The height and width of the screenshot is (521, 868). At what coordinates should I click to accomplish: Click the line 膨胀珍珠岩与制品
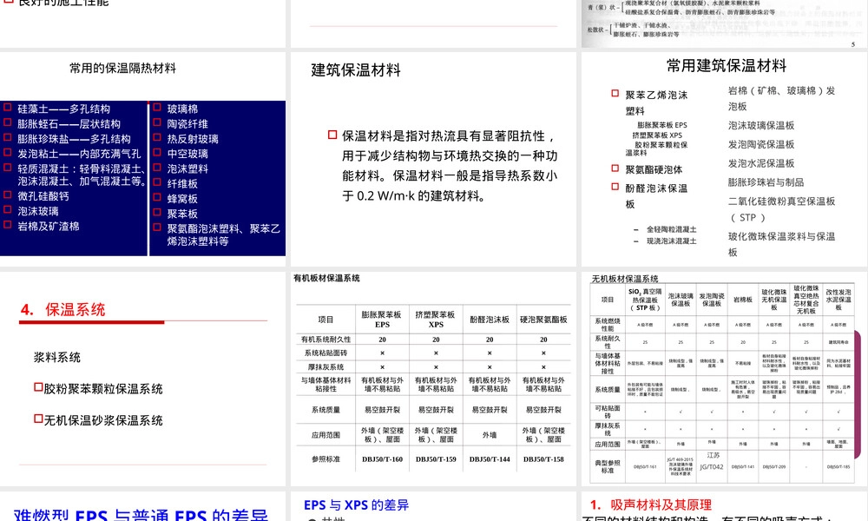click(x=766, y=182)
